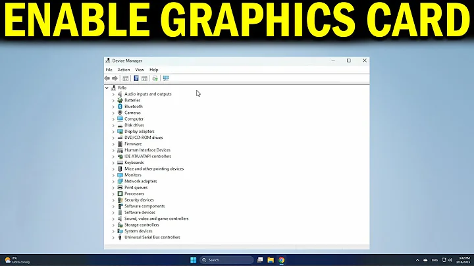This screenshot has height=266, width=474.
Task: Click the Cameras webcam icon
Action: click(x=120, y=113)
